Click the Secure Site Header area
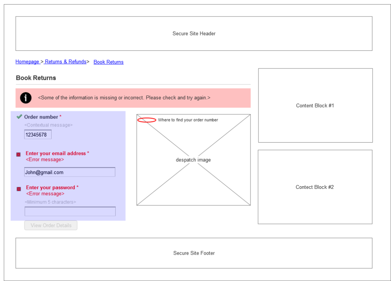This screenshot has height=281, width=391. (x=194, y=34)
